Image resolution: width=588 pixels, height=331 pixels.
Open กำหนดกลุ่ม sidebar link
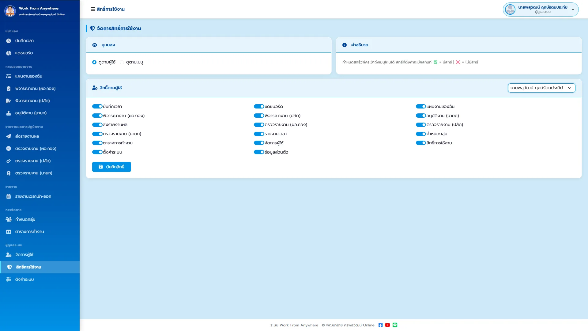click(40, 219)
